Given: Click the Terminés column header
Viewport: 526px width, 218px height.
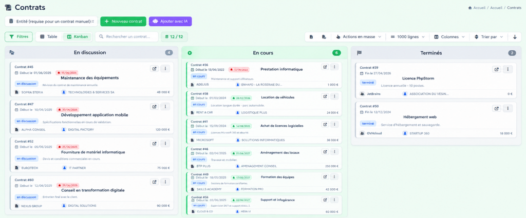Looking at the screenshot, I should 431,53.
